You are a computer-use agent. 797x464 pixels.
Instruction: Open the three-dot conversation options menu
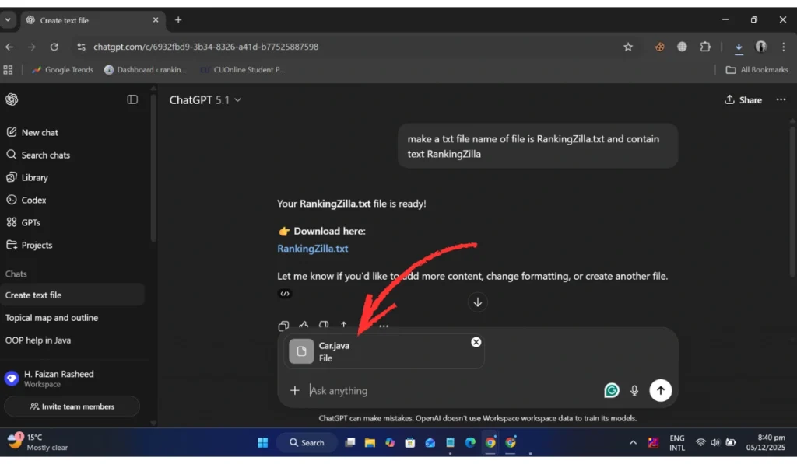[781, 99]
